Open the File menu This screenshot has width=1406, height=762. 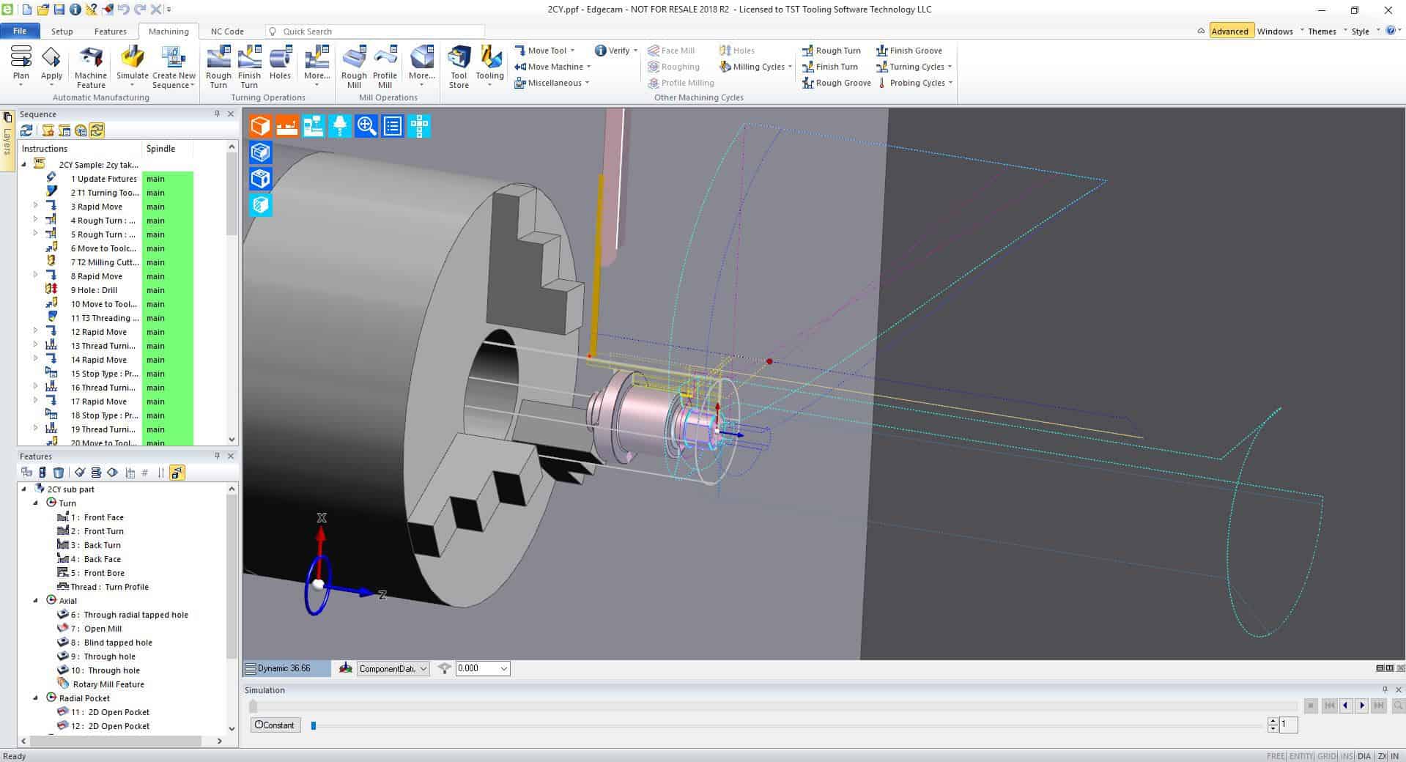click(x=20, y=31)
